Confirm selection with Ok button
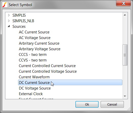This screenshot has height=113, width=133. [87, 104]
